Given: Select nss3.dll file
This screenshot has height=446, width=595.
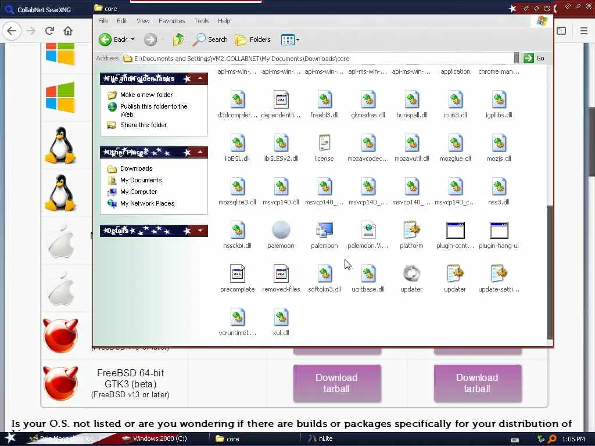Looking at the screenshot, I should [499, 187].
